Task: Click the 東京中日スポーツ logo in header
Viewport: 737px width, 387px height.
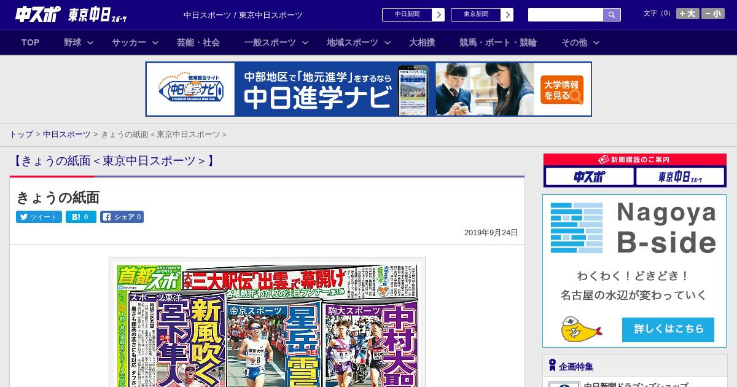Action: (x=97, y=15)
